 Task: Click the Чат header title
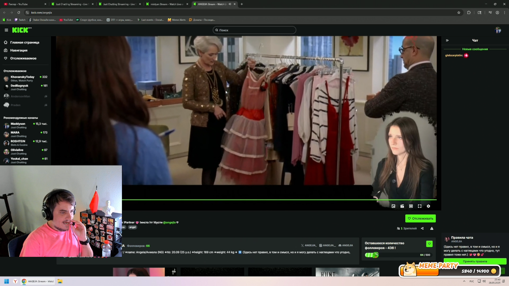pos(475,41)
